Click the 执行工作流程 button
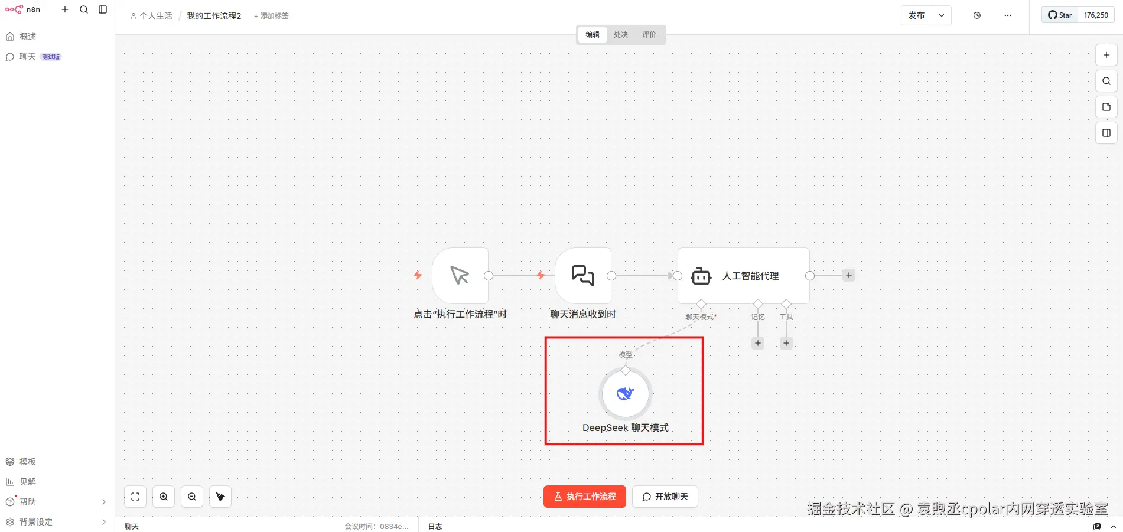This screenshot has width=1123, height=532. (585, 497)
